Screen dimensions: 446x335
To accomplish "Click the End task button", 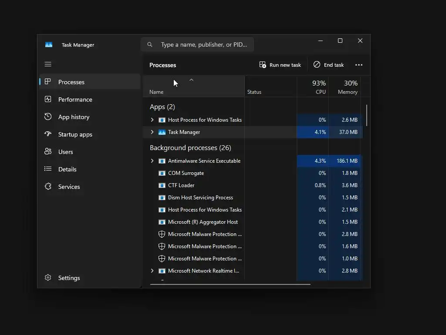I will tap(329, 65).
